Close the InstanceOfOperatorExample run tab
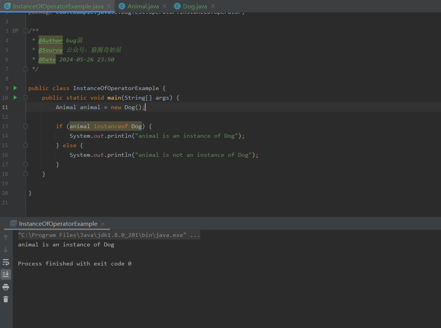This screenshot has width=441, height=328. tap(103, 223)
